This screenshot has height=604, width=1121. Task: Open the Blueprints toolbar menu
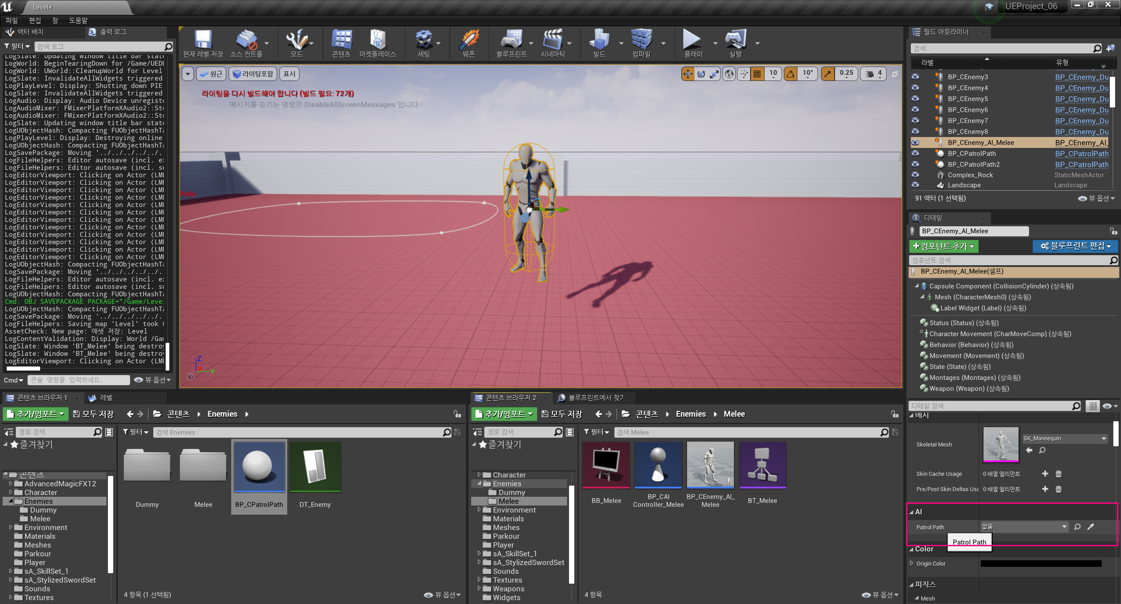(511, 40)
